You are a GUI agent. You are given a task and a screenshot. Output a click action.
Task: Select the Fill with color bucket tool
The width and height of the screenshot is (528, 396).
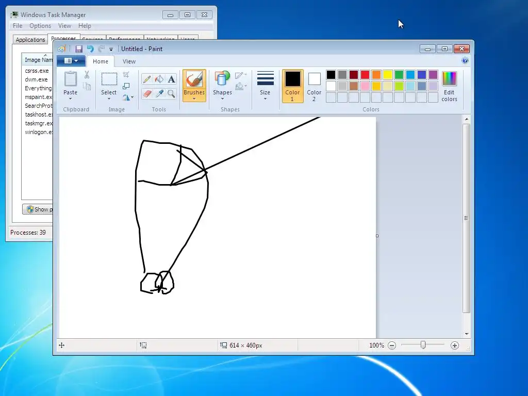point(159,79)
